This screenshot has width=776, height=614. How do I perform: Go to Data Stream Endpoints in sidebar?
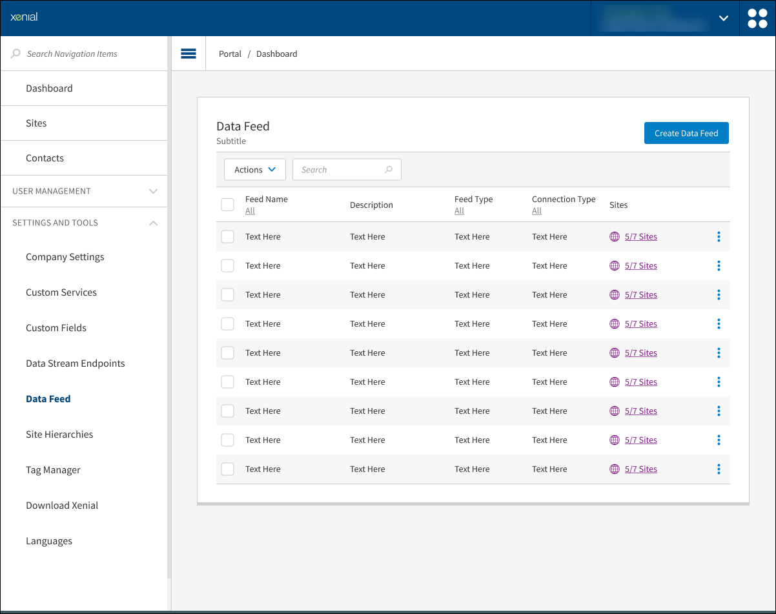(x=76, y=363)
